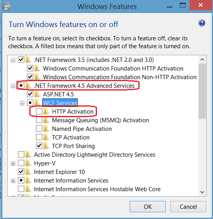The width and height of the screenshot is (213, 219).
Task: Collapse the WCF Services node
Action: pos(22,103)
